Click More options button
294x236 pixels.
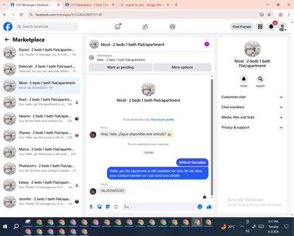point(182,67)
